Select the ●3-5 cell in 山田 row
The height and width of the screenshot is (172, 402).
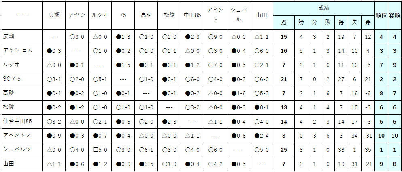146,164
